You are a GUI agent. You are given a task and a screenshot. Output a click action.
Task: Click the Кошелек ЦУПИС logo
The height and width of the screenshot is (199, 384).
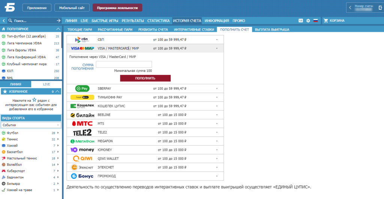coord(82,106)
